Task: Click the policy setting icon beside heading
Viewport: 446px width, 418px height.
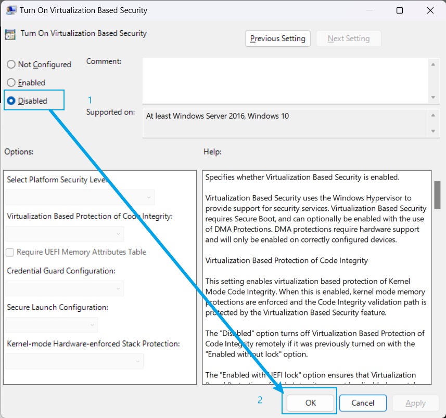Action: point(10,34)
